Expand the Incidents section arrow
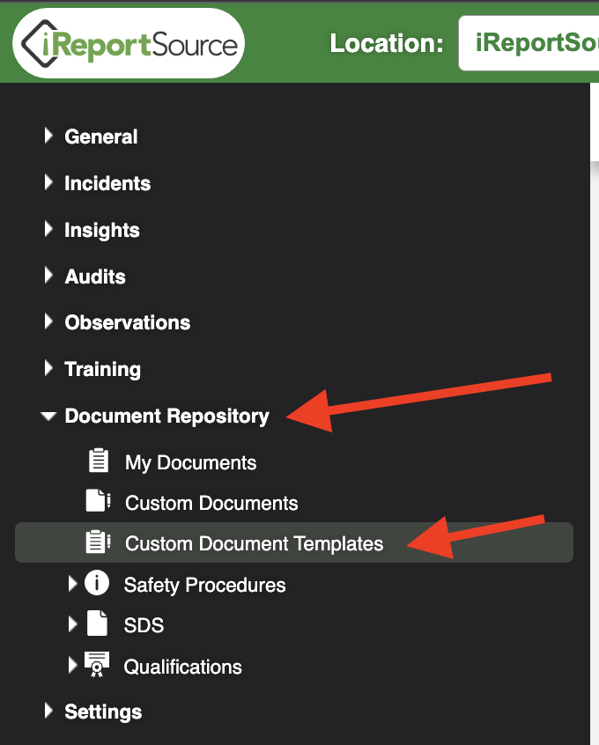This screenshot has height=745, width=599. [x=48, y=182]
